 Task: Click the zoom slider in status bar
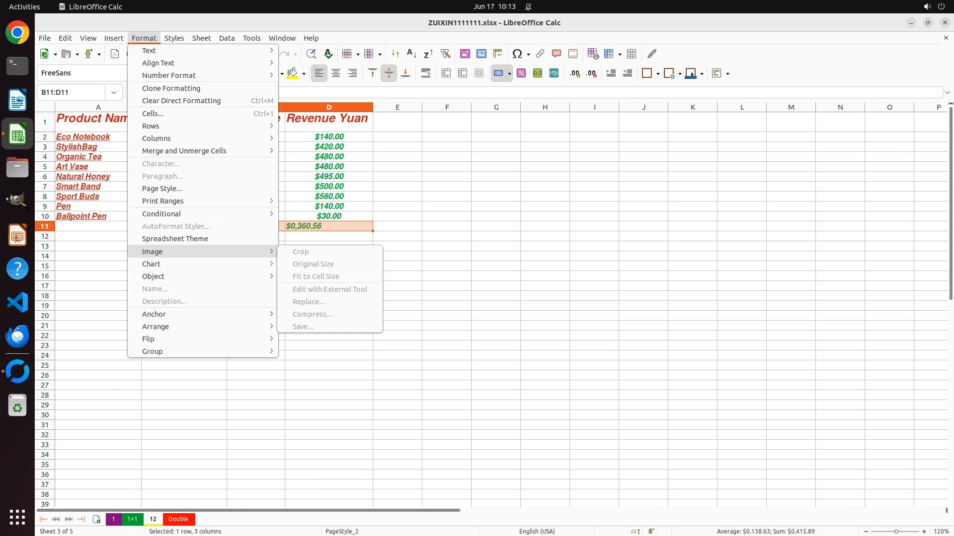point(896,531)
